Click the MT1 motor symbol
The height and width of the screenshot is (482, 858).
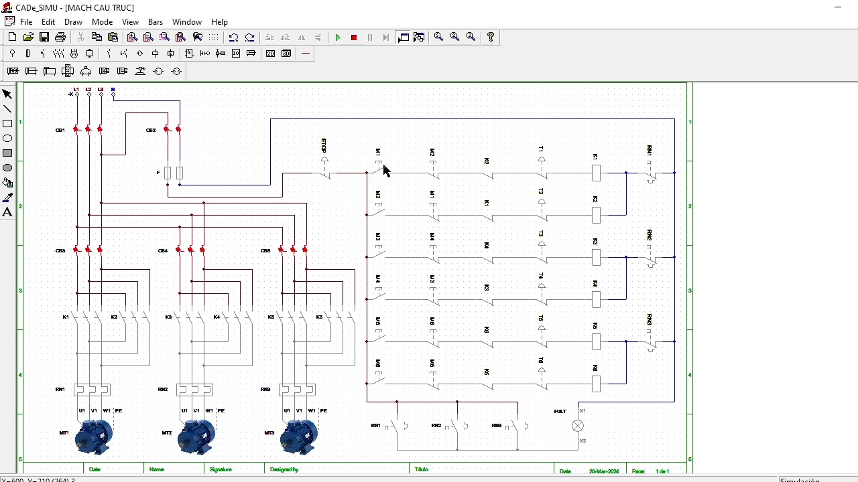[x=94, y=436]
